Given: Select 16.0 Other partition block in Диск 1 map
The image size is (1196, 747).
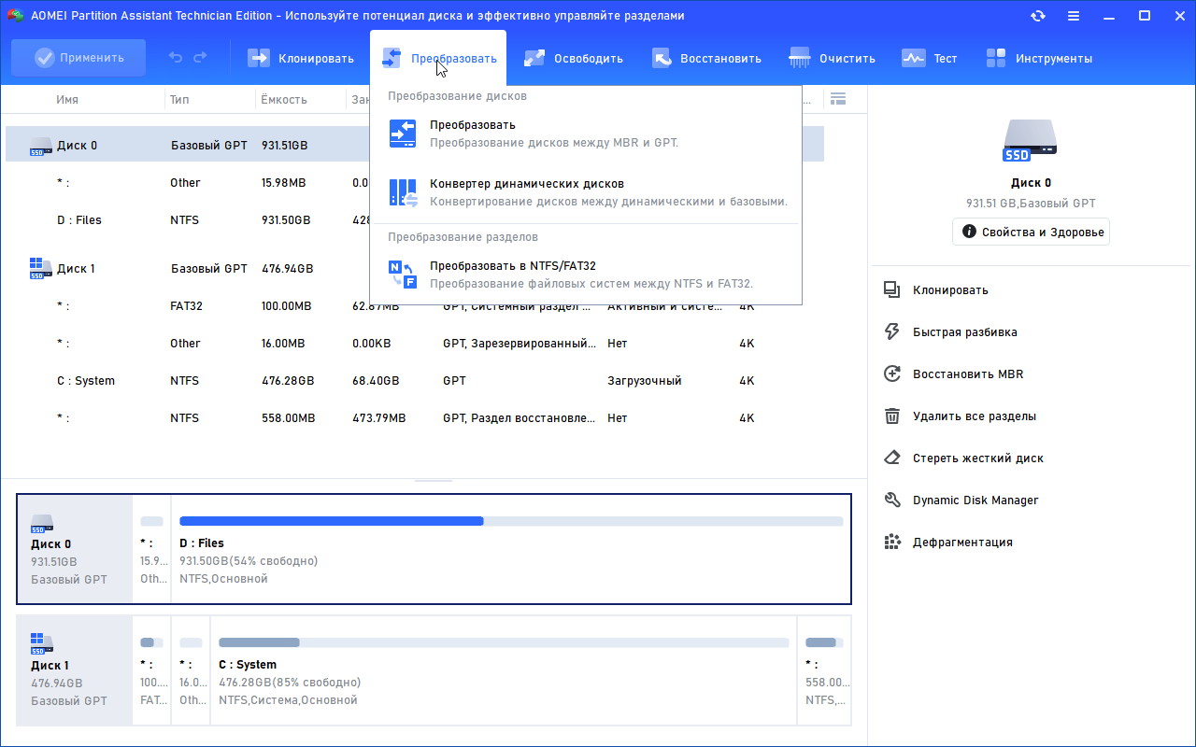Looking at the screenshot, I should [192, 670].
